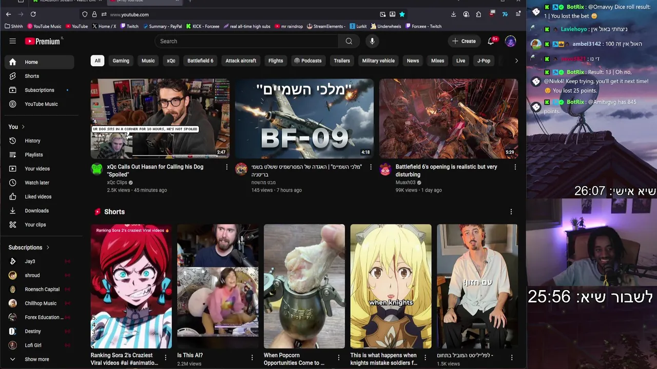The width and height of the screenshot is (657, 369).
Task: Open Shorts shelf options menu
Action: tap(511, 212)
